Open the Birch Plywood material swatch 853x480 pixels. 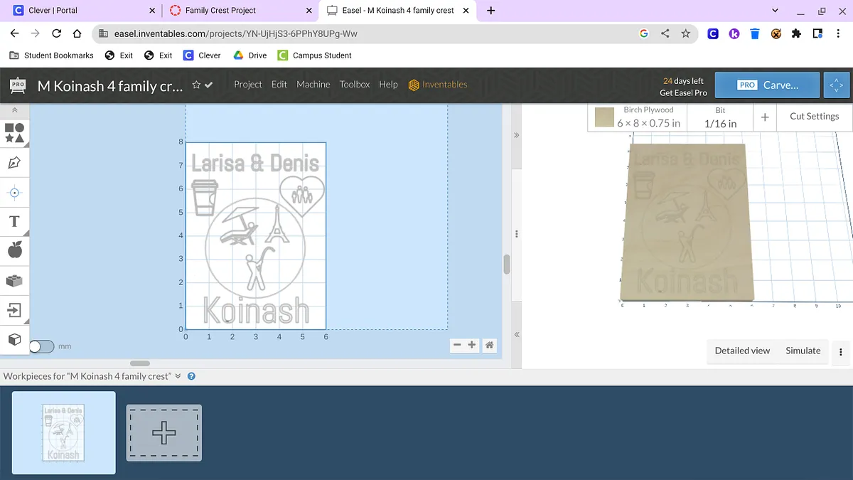tap(605, 117)
